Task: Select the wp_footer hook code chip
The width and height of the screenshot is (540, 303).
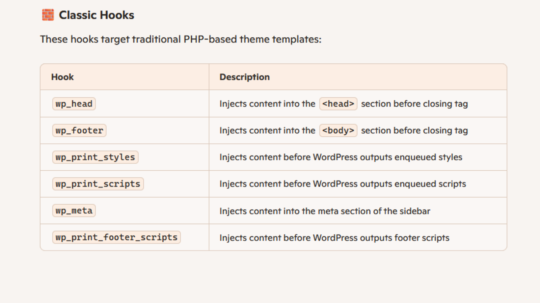Action: pos(79,131)
